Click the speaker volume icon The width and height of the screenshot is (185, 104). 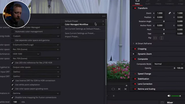pyautogui.click(x=169, y=96)
